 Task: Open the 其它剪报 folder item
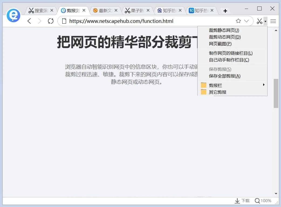217,92
